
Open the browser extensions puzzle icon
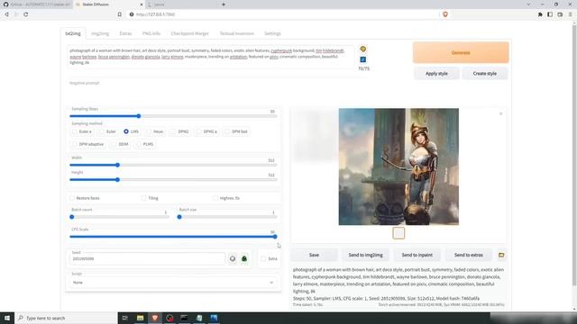(540, 14)
